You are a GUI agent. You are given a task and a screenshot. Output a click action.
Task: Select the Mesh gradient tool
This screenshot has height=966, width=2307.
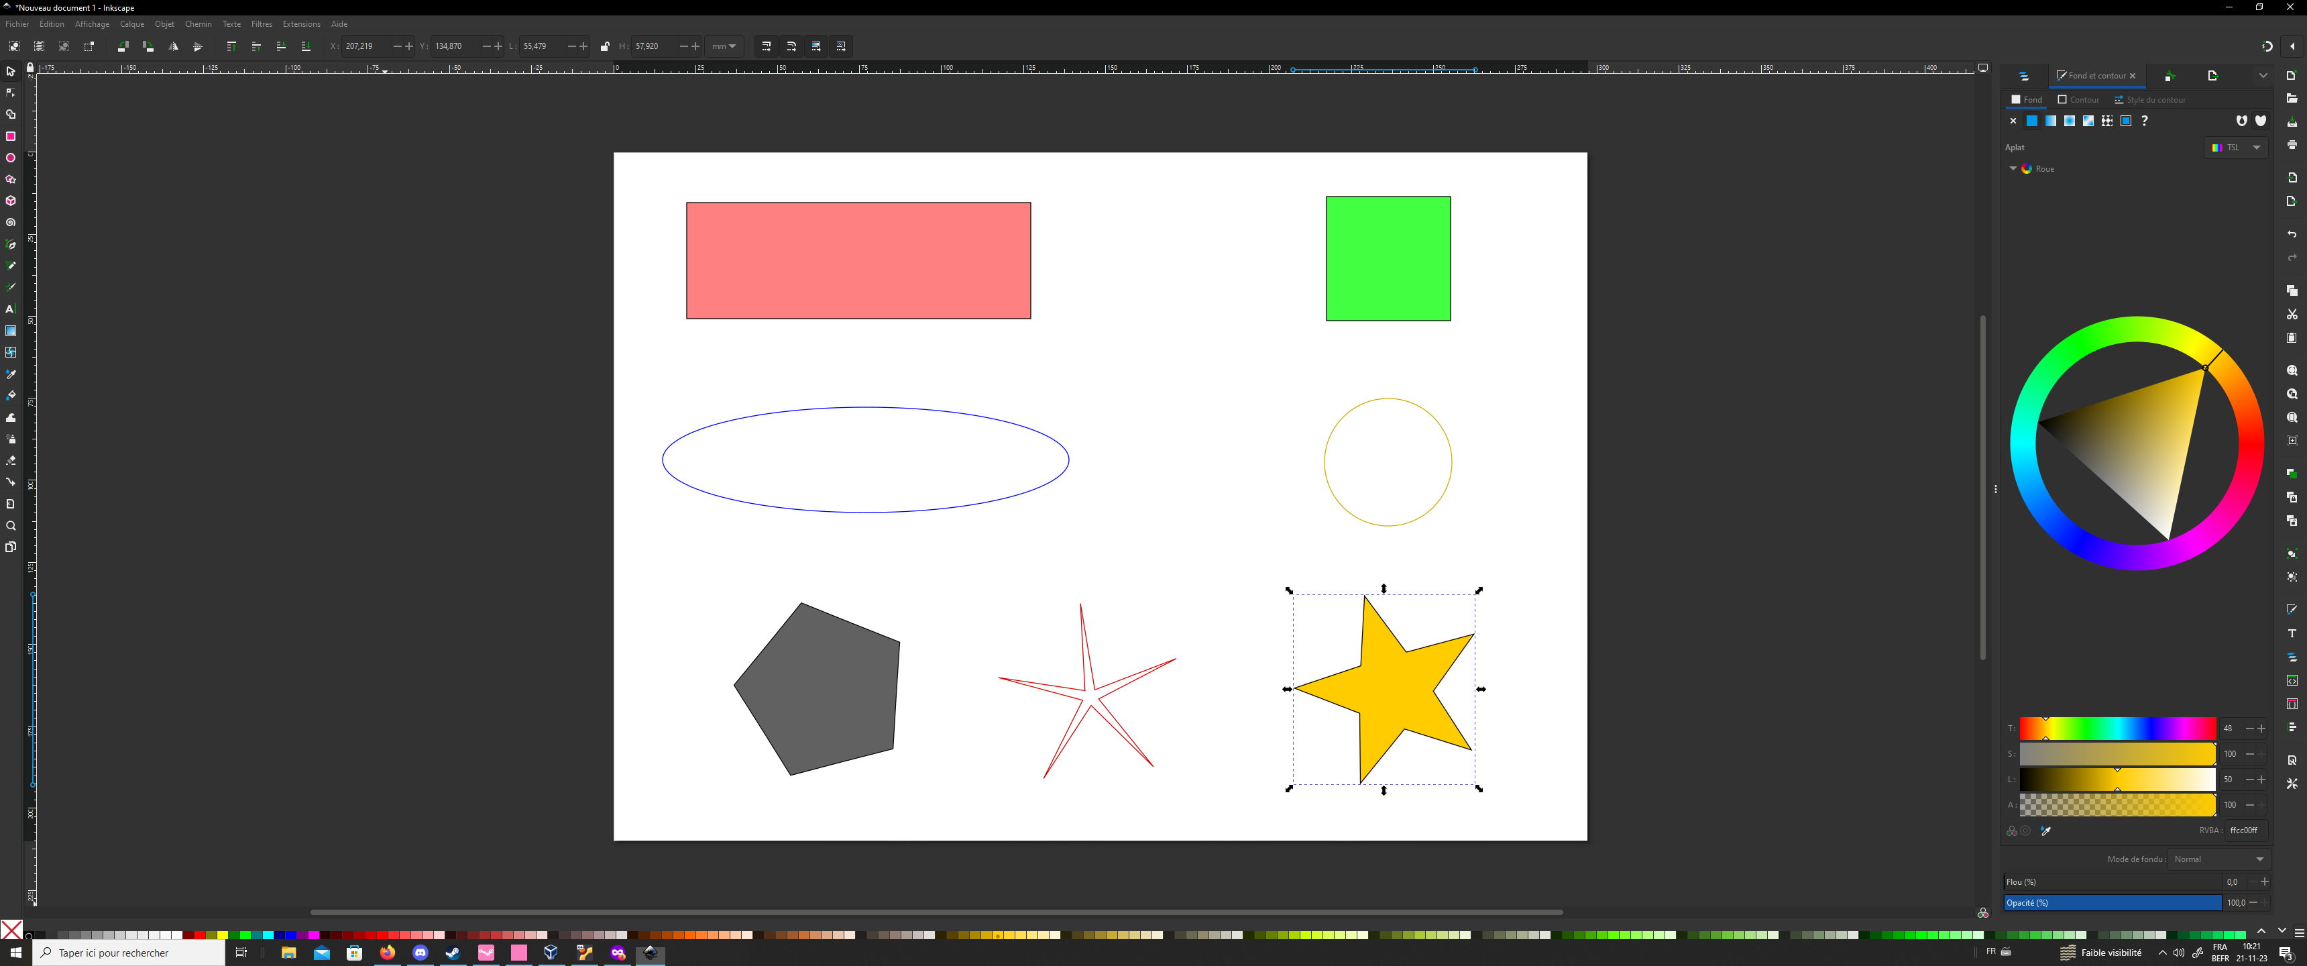tap(11, 352)
